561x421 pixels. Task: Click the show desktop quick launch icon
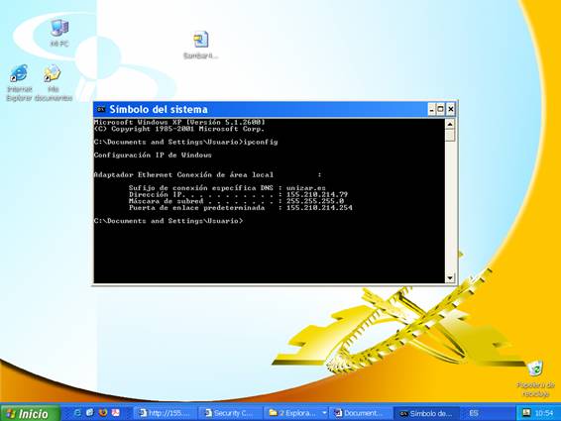coord(90,413)
